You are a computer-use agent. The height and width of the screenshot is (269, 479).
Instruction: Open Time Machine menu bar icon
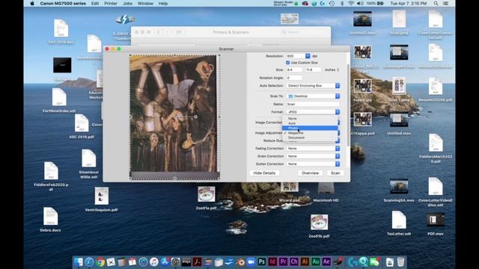pyautogui.click(x=332, y=3)
